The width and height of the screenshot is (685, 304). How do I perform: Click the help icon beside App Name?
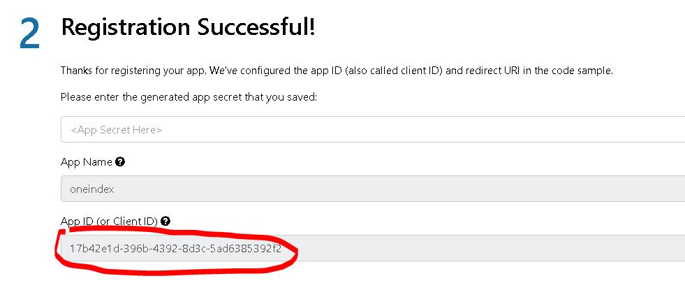pos(120,162)
